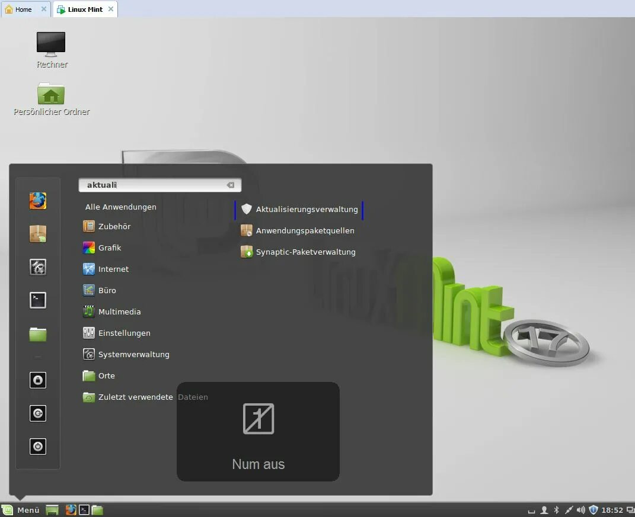
Task: Close the Home tab
Action: [x=44, y=9]
